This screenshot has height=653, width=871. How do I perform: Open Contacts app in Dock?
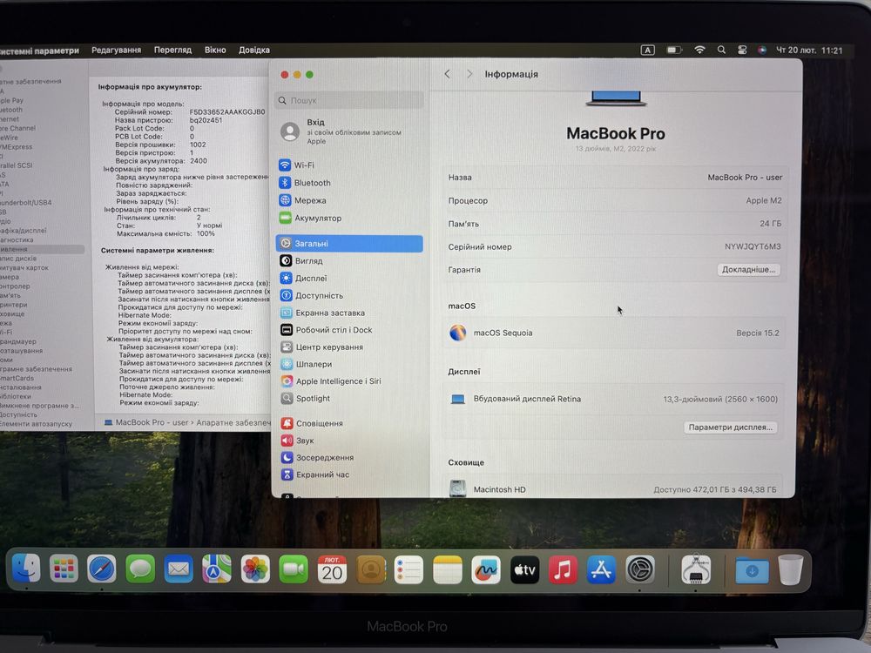[370, 569]
